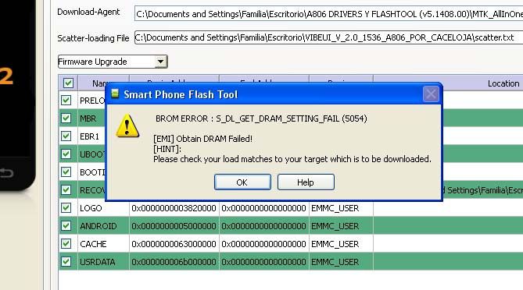Select the MBR partition name
523x290 pixels.
point(88,118)
